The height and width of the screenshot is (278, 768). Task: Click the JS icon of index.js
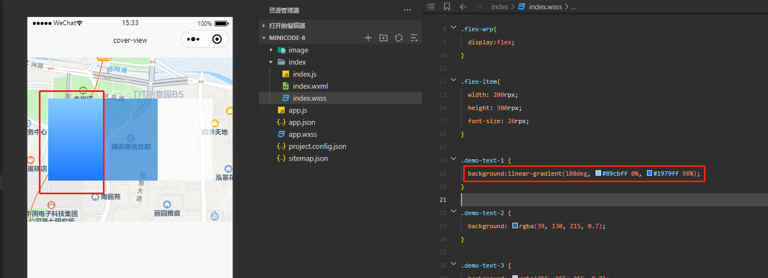[x=285, y=74]
